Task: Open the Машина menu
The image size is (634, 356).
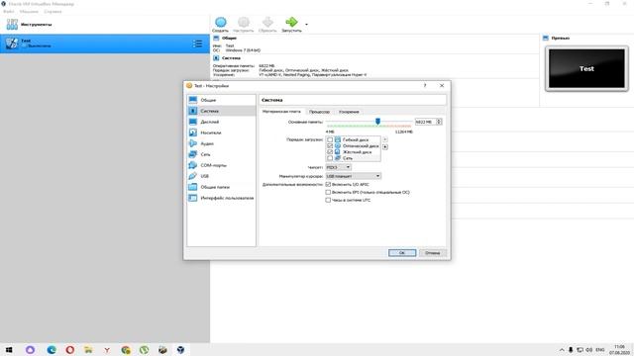Action: [x=29, y=11]
